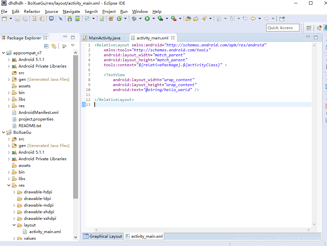
Task: Click the Run with Coverage icon
Action: 161,19
